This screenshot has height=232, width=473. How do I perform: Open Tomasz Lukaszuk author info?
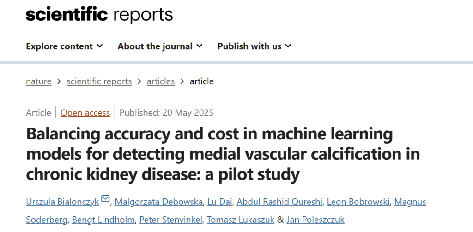click(240, 220)
